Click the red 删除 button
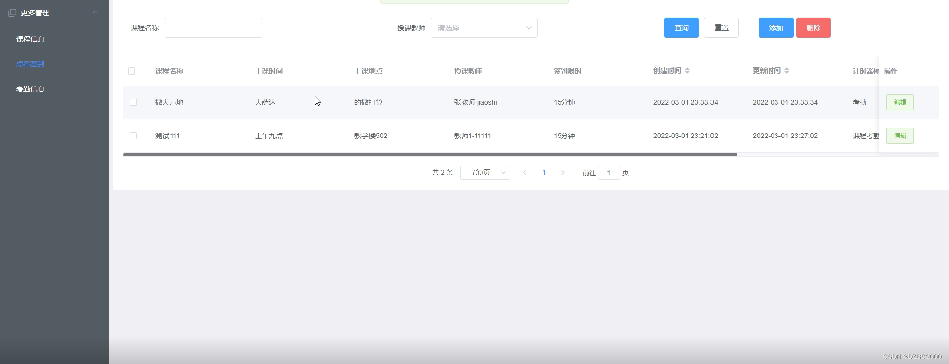This screenshot has height=364, width=949. (814, 28)
